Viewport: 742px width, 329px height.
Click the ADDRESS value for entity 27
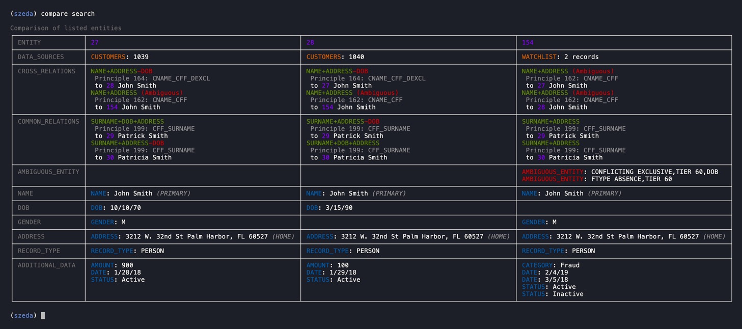[193, 236]
